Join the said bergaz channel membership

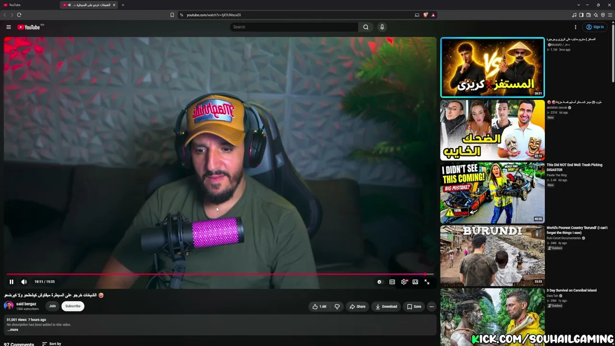click(52, 306)
